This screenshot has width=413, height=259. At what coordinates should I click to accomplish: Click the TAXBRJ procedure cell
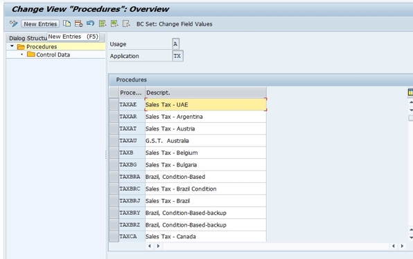tap(132, 201)
